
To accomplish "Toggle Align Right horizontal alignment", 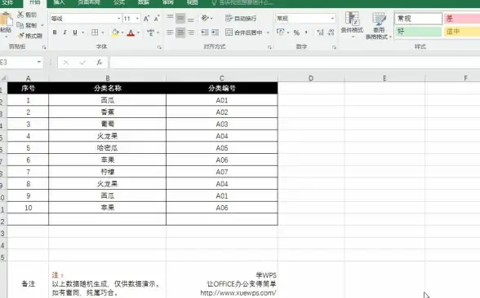I will click(191, 33).
